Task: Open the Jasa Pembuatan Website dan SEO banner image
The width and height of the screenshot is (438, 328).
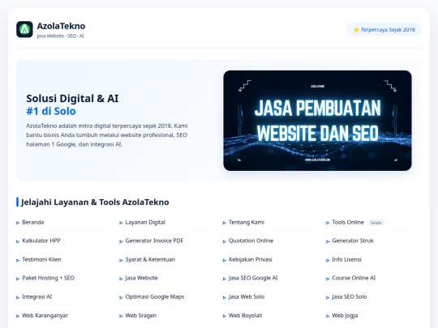Action: click(x=317, y=121)
